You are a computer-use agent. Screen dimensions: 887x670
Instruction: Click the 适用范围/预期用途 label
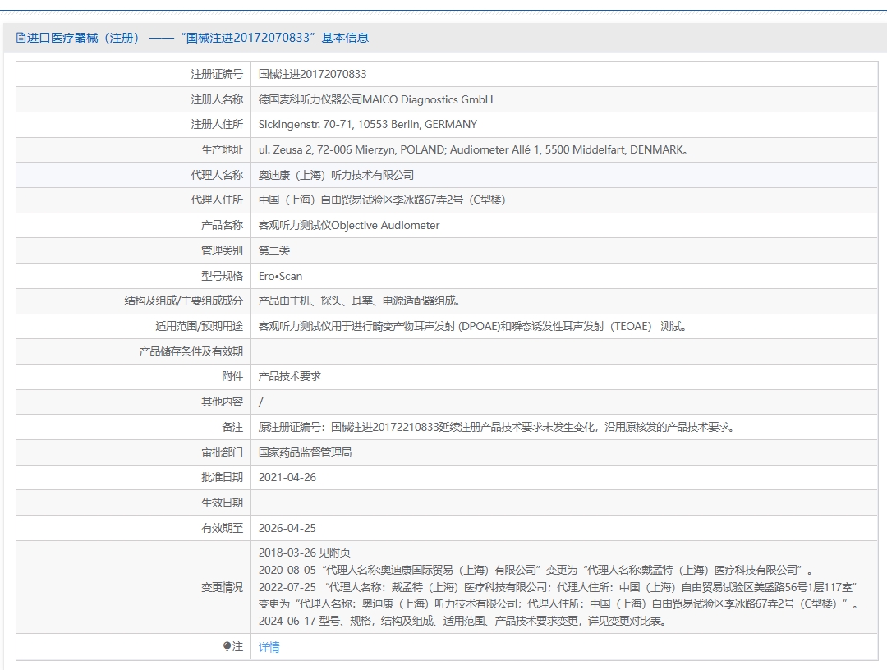pyautogui.click(x=199, y=326)
